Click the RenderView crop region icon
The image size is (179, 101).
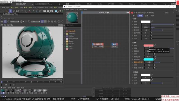coord(29,21)
